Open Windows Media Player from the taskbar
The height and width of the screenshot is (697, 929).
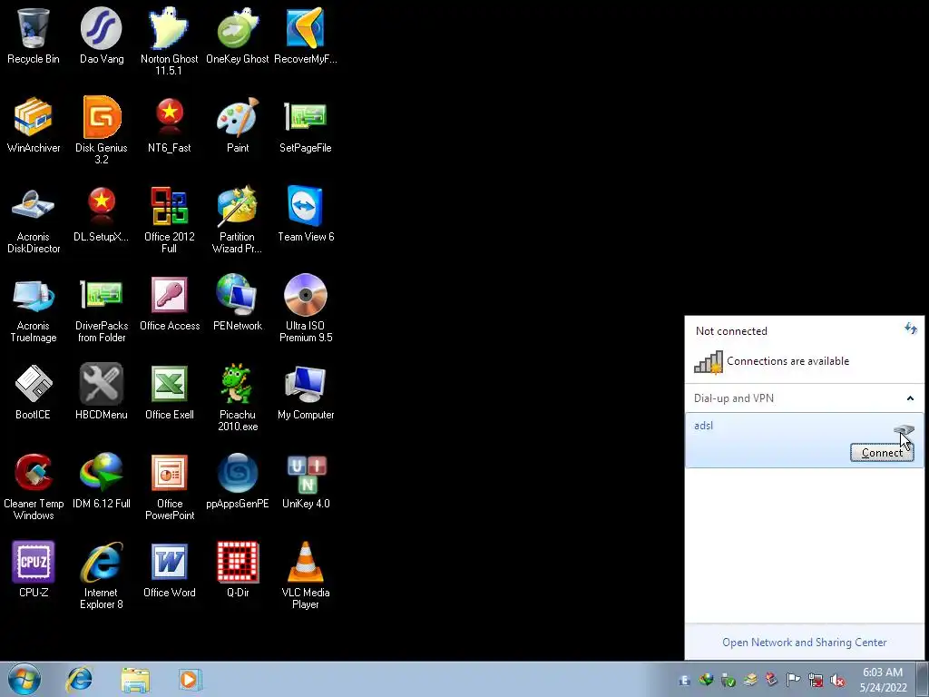[190, 680]
